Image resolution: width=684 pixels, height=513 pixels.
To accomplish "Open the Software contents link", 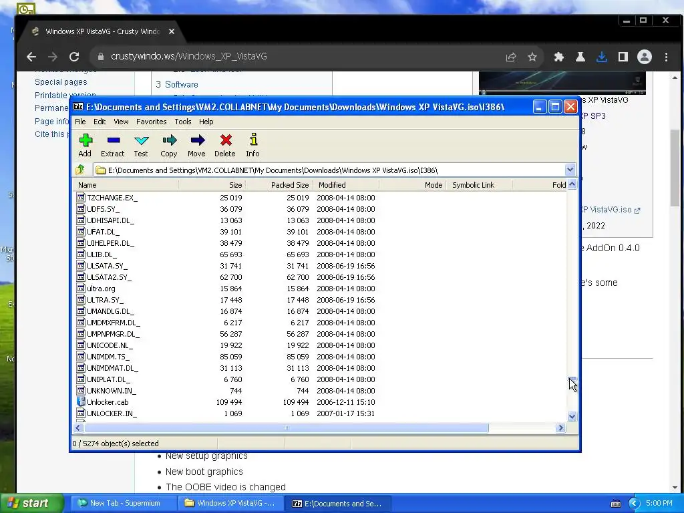I will pyautogui.click(x=182, y=85).
